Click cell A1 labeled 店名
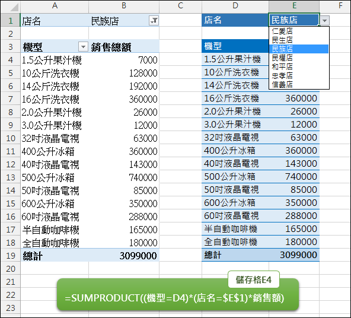 [55, 20]
